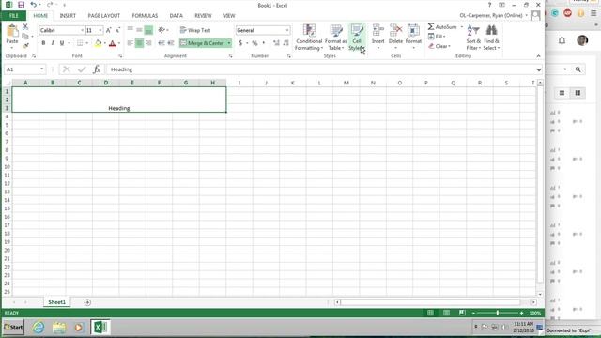
Task: Open the General number format dropdown
Action: [x=286, y=30]
